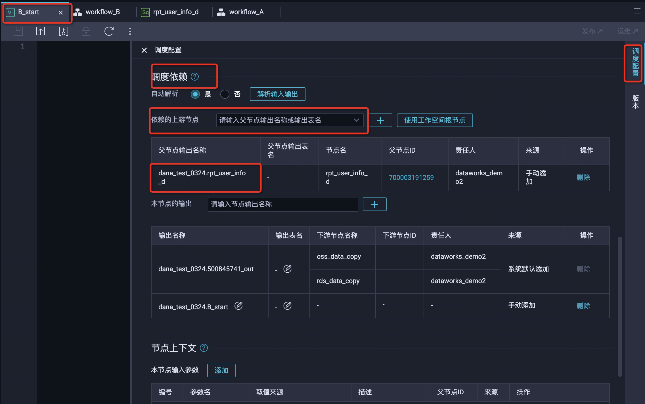
Task: Open parent node ID 700003191259 link
Action: click(x=411, y=178)
